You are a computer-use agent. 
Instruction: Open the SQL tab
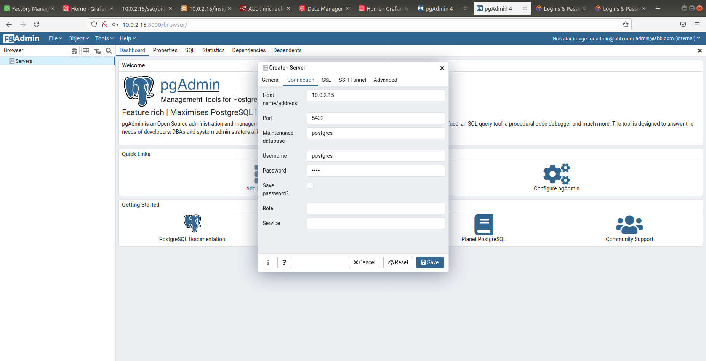click(190, 50)
